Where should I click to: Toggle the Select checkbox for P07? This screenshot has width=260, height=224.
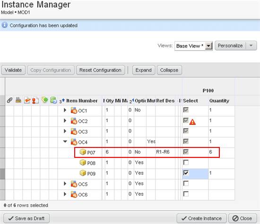[x=186, y=152]
